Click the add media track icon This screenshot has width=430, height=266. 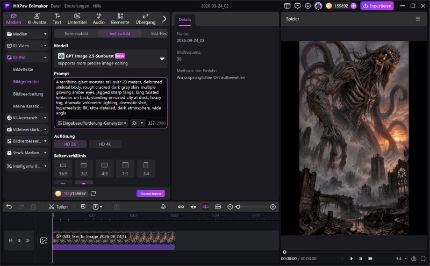44,241
